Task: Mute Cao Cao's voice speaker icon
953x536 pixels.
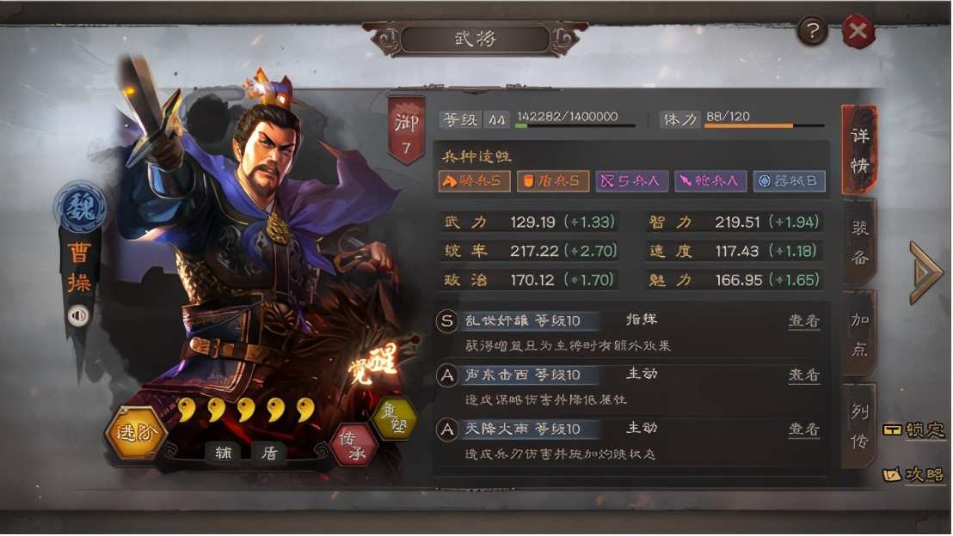Action: pyautogui.click(x=77, y=315)
